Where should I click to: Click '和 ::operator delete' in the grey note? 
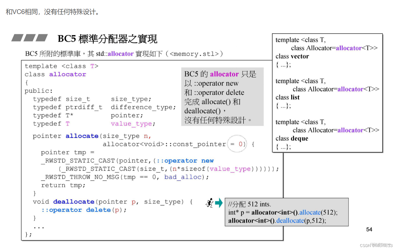(x=214, y=93)
